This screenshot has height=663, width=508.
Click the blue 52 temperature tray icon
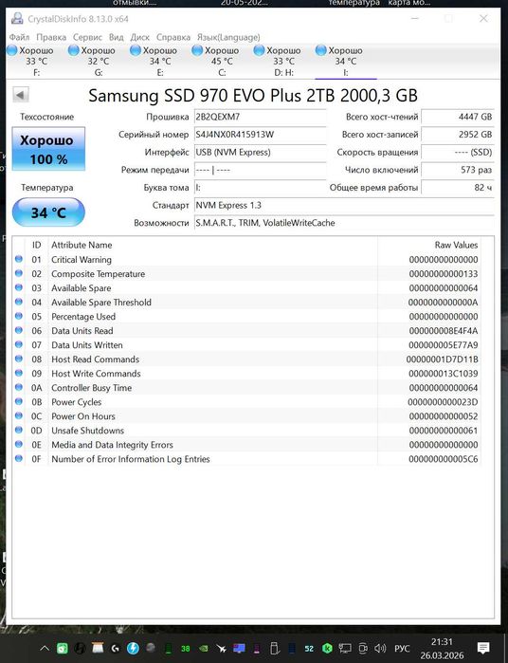309,648
